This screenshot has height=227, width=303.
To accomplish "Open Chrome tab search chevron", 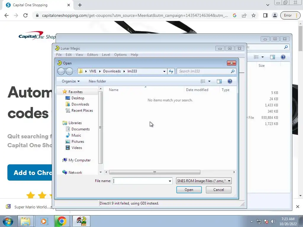I will tap(267, 5).
